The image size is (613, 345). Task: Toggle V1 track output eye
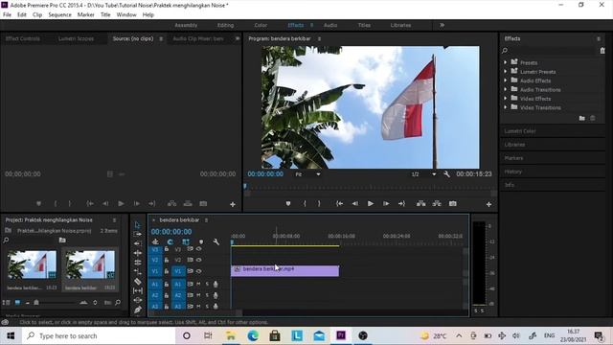(x=199, y=271)
